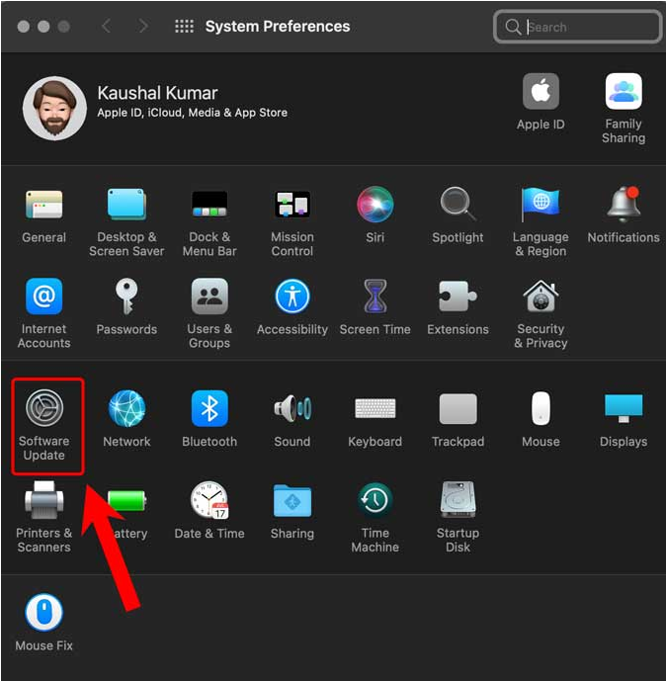Click the Kaushal Kumar profile avatar
Viewport: 666px width, 681px height.
point(53,108)
